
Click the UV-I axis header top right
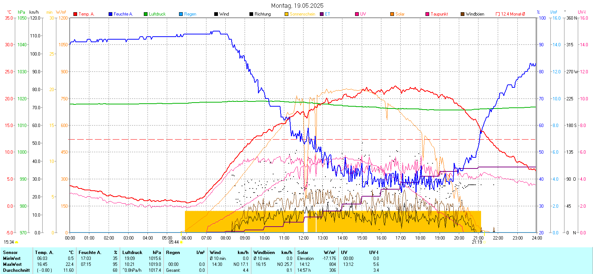point(582,12)
